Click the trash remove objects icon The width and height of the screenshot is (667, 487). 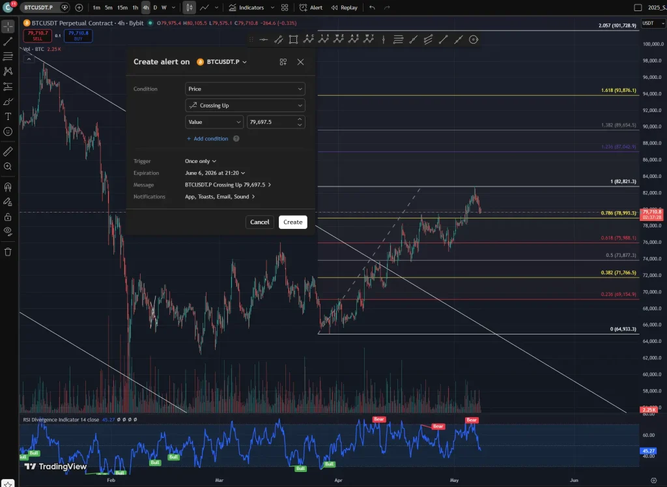point(8,252)
